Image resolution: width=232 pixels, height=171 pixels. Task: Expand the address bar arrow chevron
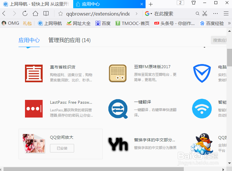coord(136,14)
